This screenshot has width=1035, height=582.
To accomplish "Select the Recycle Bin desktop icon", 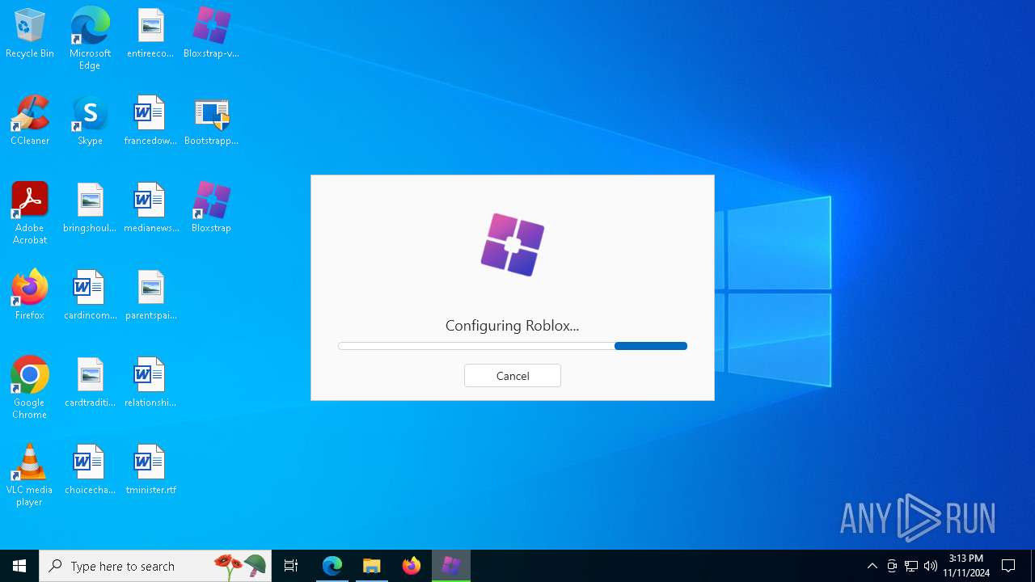I will pyautogui.click(x=30, y=34).
